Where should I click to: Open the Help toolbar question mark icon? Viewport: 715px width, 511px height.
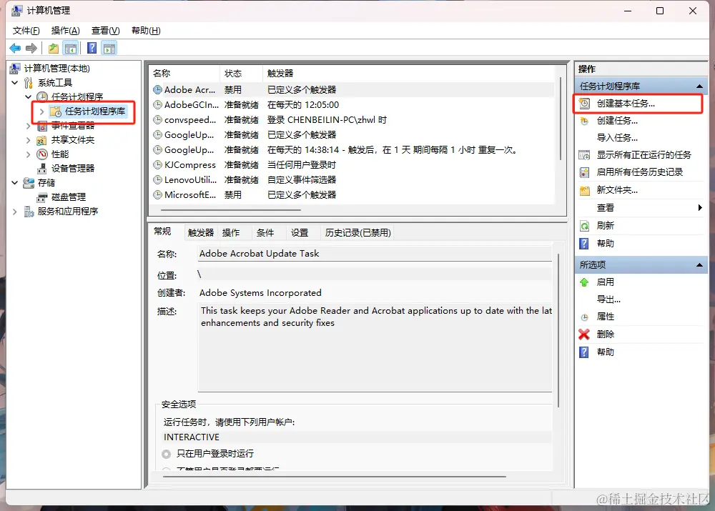click(x=92, y=48)
